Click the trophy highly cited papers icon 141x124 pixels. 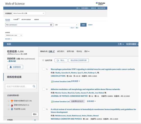[12, 101]
